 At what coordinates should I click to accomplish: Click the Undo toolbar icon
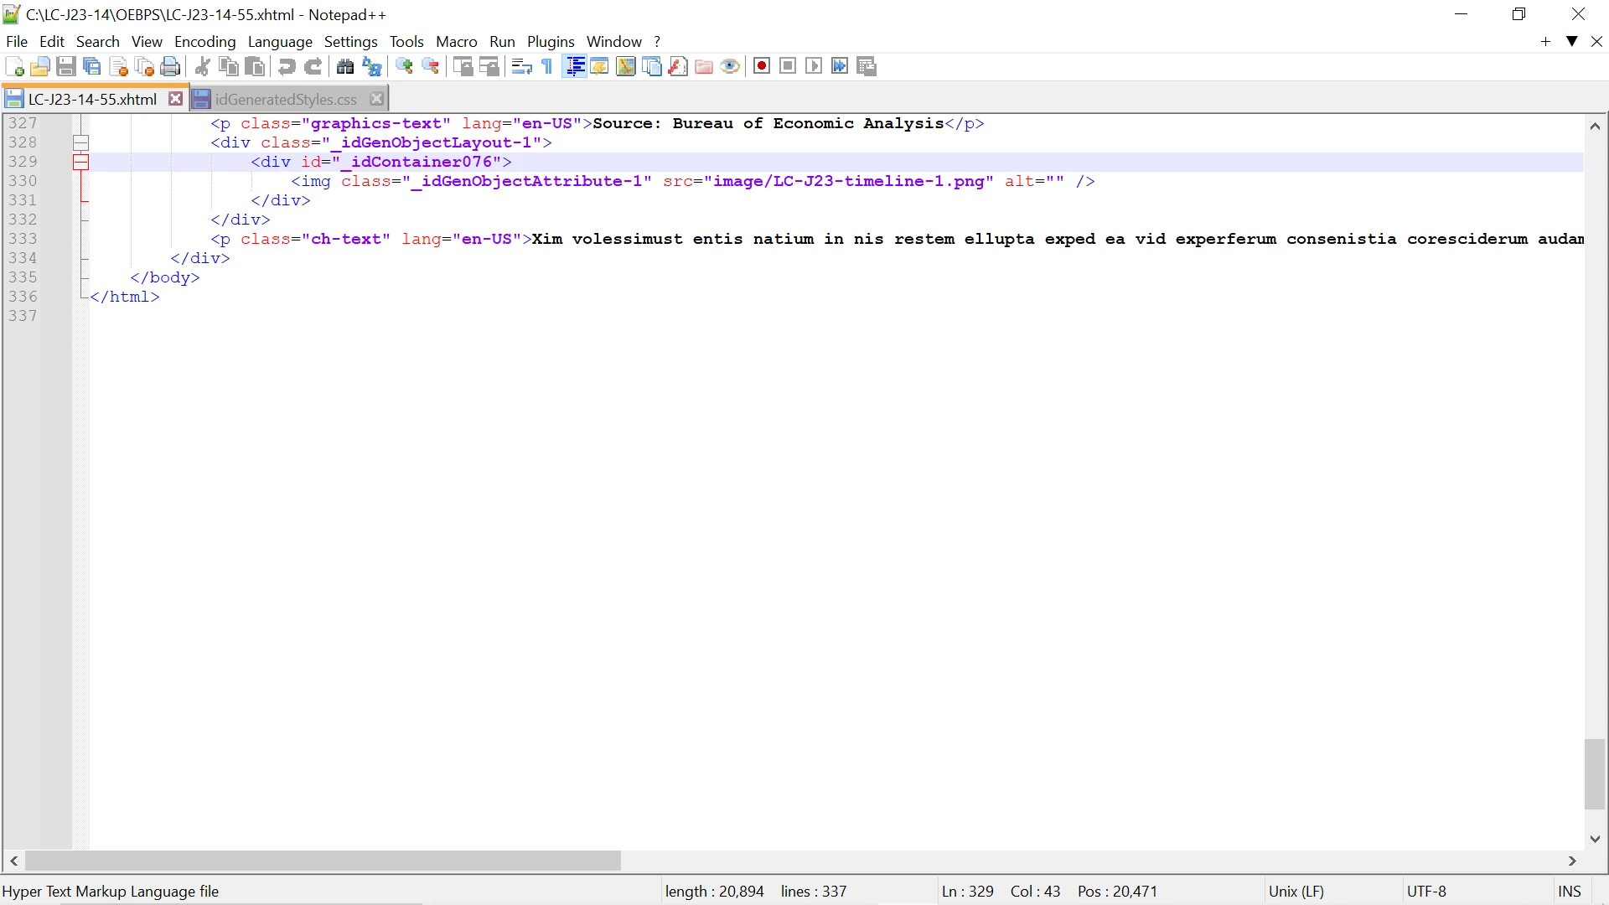coord(287,66)
